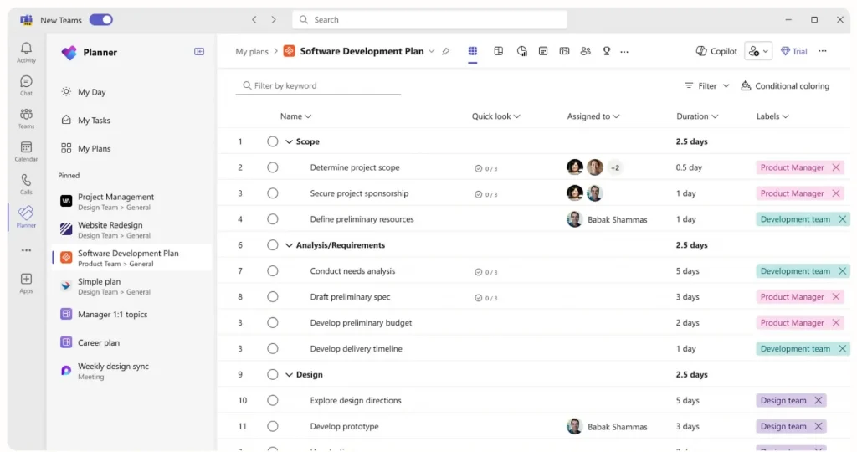The height and width of the screenshot is (452, 857).
Task: Collapse the Analysis/Requirements task group
Action: pyautogui.click(x=289, y=245)
